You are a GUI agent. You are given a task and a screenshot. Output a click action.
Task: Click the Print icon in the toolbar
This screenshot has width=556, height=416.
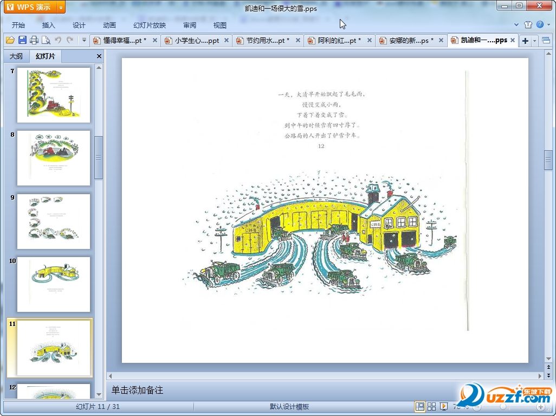pos(34,40)
